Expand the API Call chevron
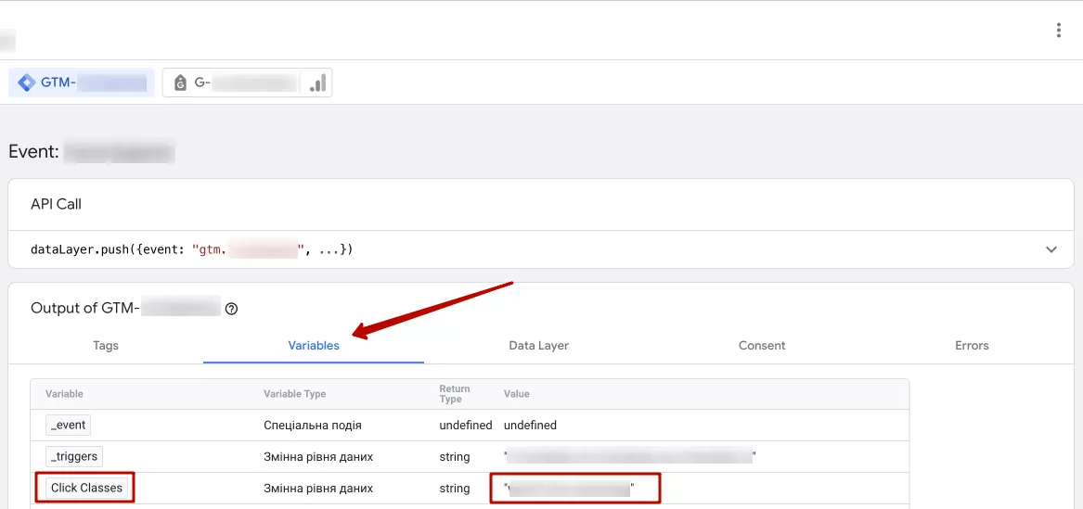 [x=1051, y=249]
